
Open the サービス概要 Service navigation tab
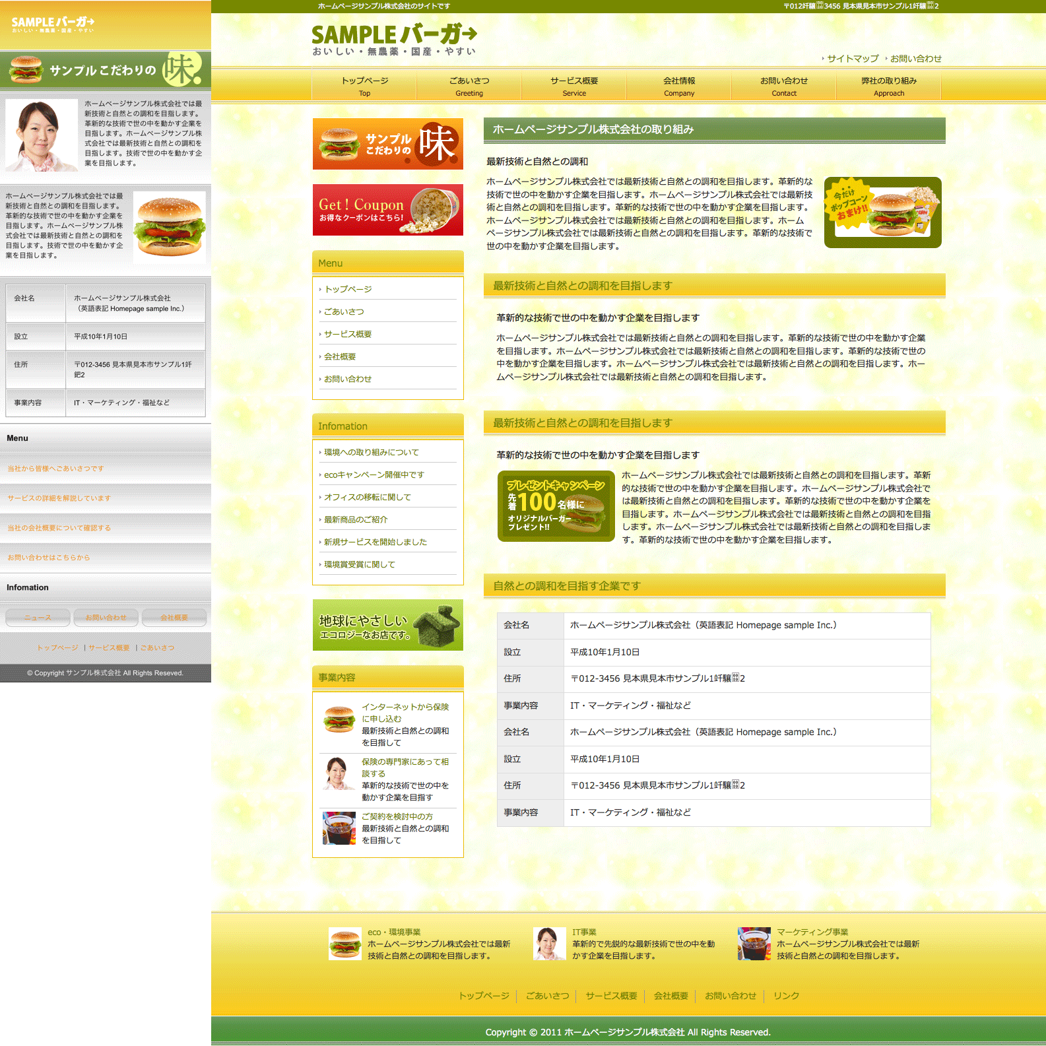pos(574,86)
